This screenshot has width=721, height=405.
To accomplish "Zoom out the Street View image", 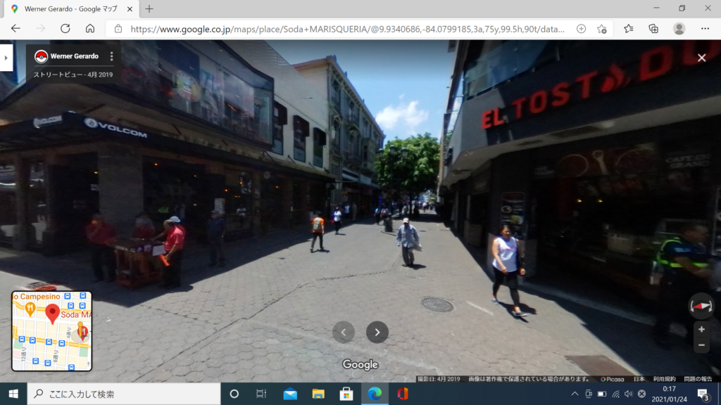I will click(701, 345).
